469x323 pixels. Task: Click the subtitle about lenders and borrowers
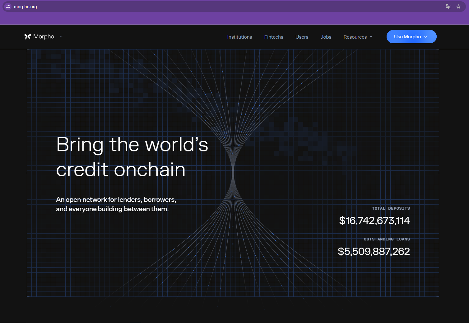pyautogui.click(x=116, y=204)
